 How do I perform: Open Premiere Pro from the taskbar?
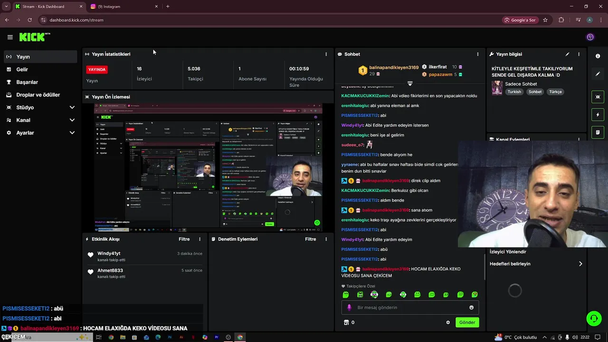pos(217,337)
